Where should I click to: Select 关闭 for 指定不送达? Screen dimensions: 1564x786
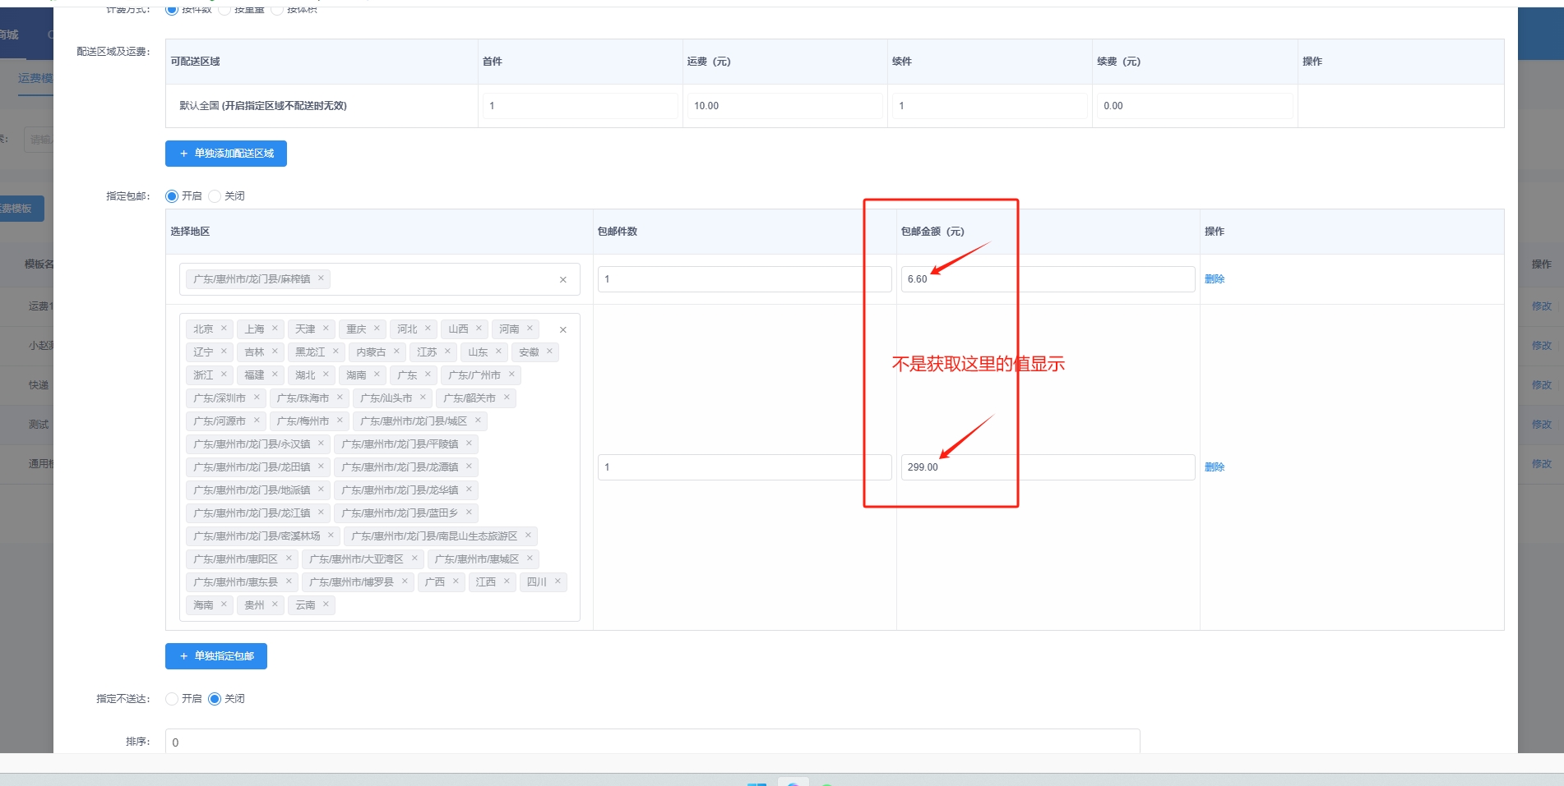[215, 699]
